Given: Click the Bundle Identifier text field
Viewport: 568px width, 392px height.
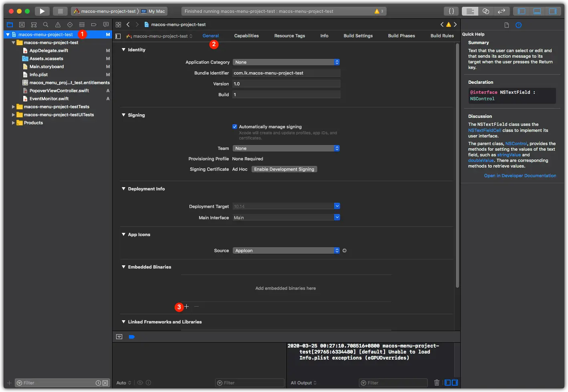Looking at the screenshot, I should (286, 73).
